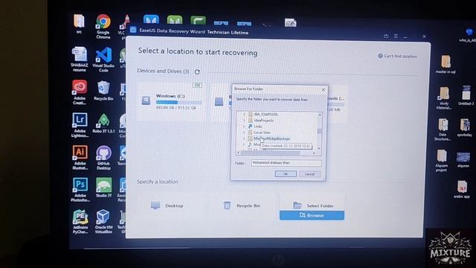Open Untitled-3 file on desktop

[466, 96]
